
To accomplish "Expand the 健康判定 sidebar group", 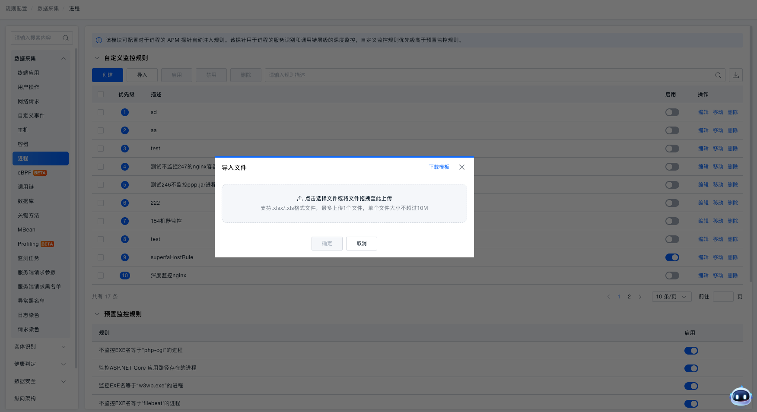I will pos(64,364).
